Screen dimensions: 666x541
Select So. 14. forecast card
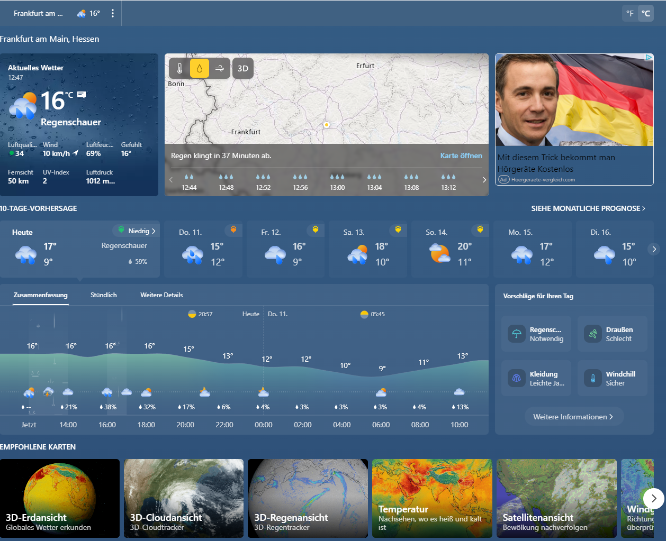click(450, 249)
